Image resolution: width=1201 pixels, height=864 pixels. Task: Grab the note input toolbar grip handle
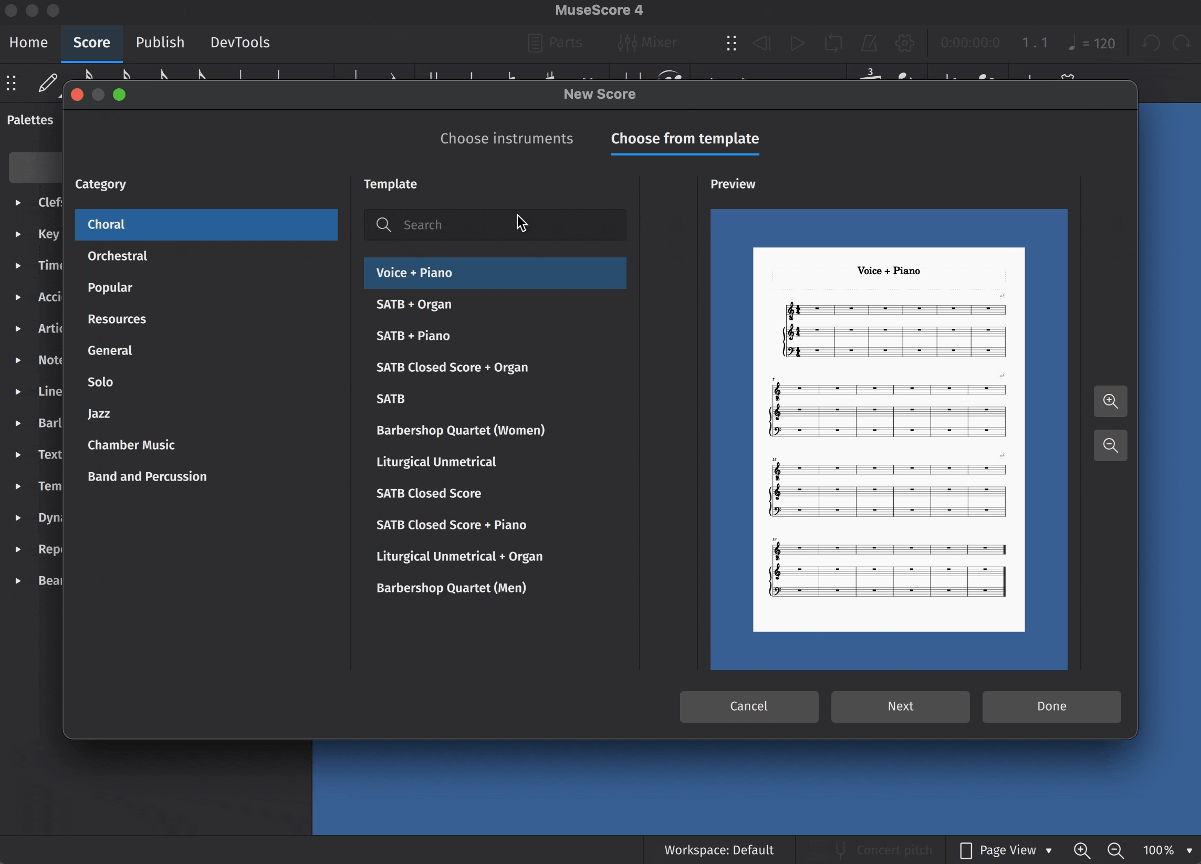click(11, 83)
